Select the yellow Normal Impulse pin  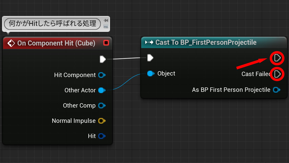click(x=102, y=121)
